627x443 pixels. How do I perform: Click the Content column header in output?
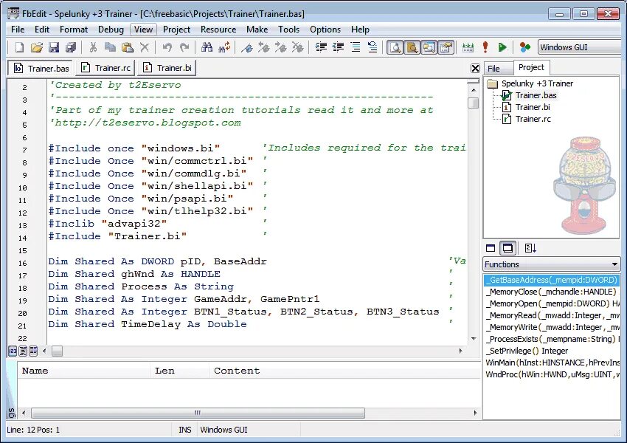[x=344, y=371]
